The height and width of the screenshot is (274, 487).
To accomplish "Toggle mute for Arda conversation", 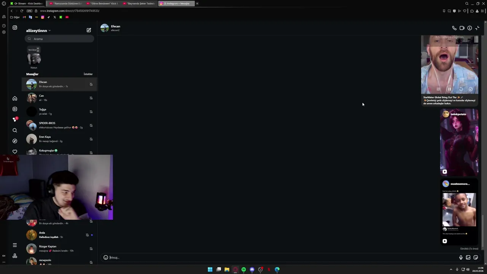I will (x=87, y=235).
